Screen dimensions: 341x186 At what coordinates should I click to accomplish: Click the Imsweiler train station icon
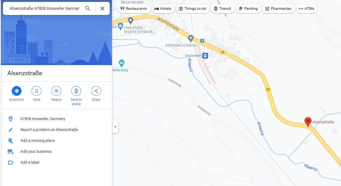pos(205,56)
